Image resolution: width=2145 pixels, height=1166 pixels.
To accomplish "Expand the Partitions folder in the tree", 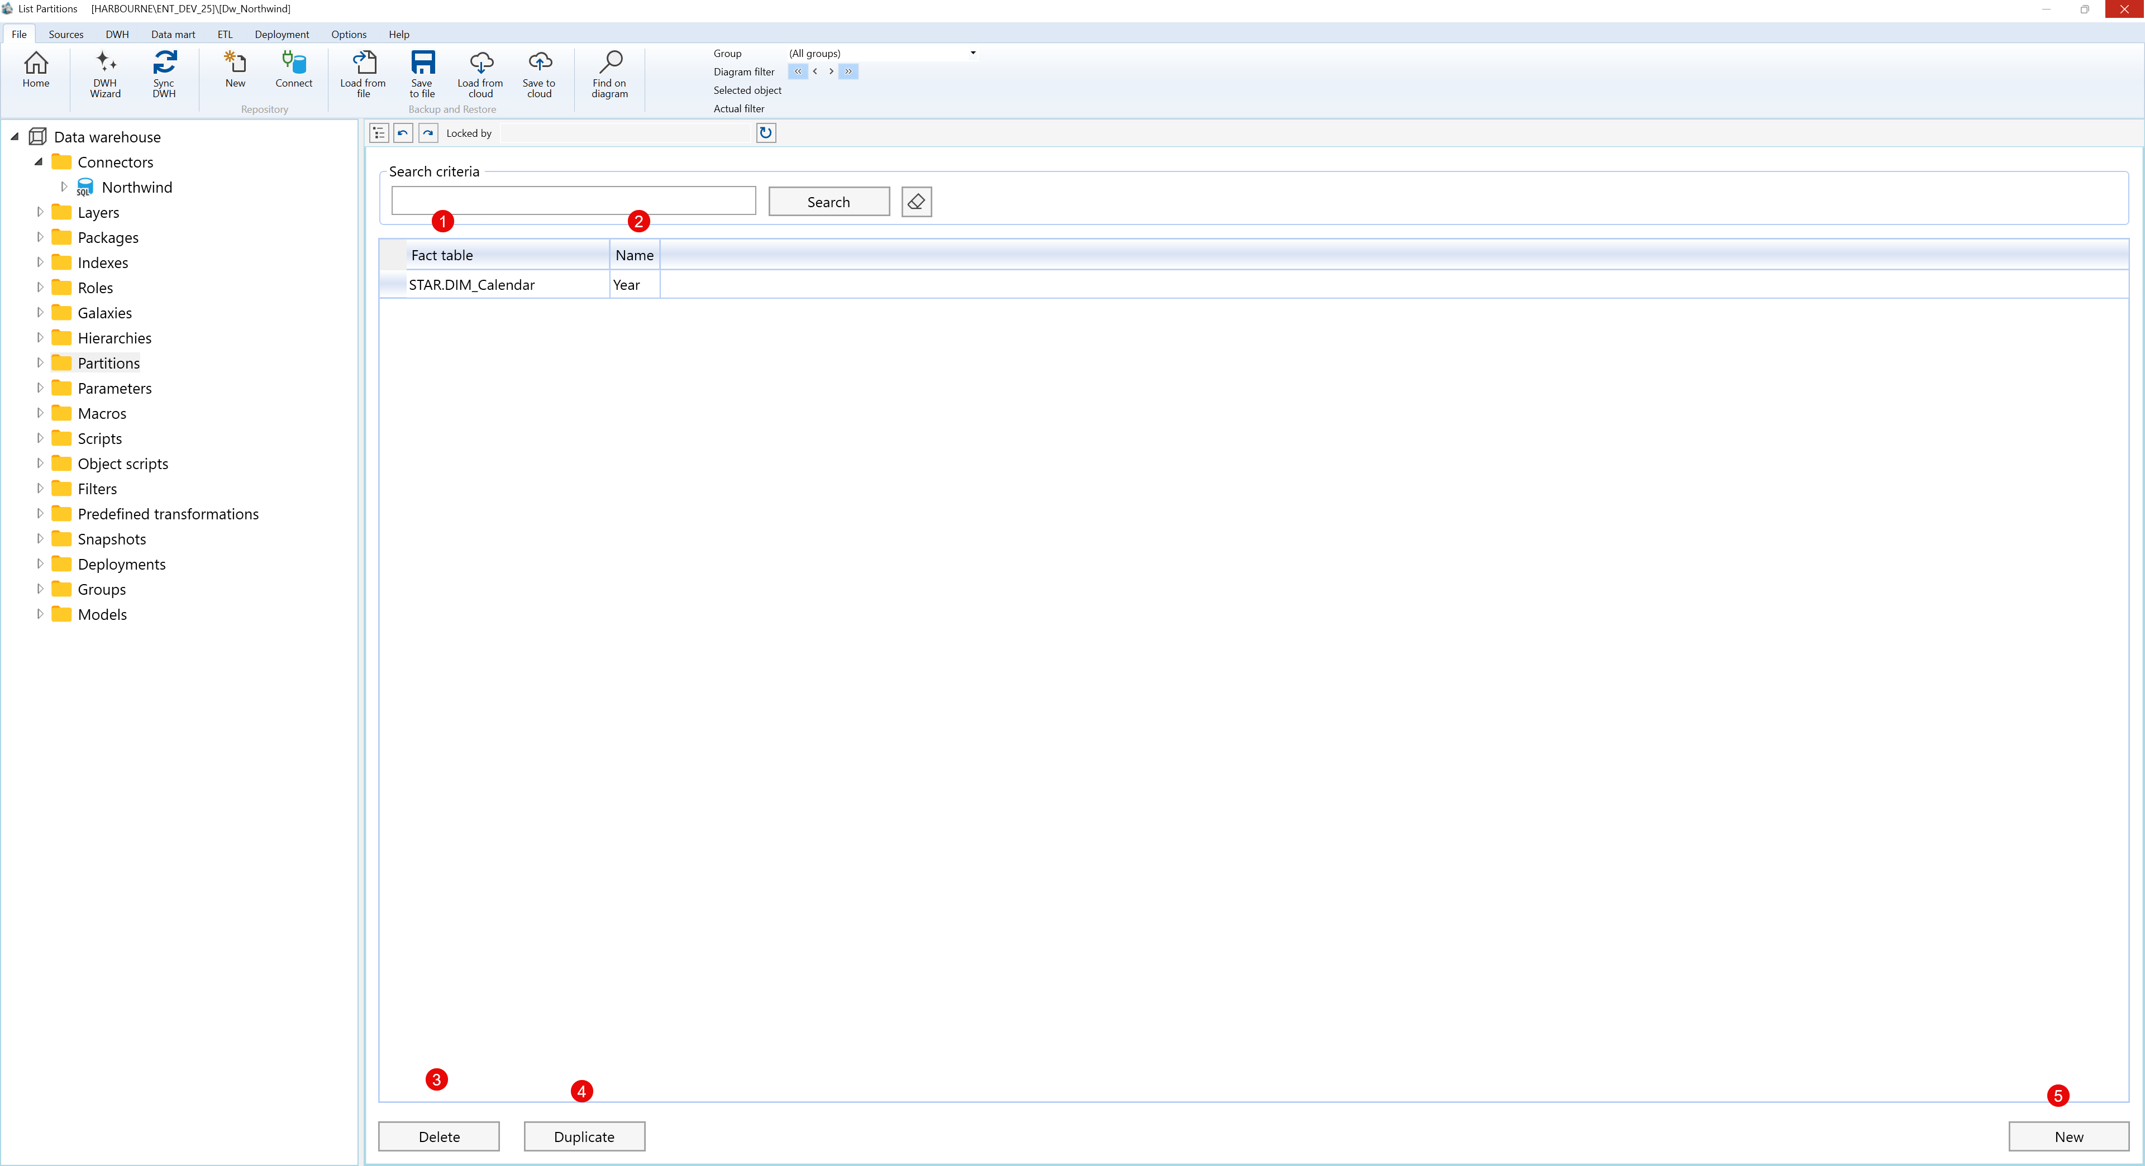I will [x=39, y=362].
